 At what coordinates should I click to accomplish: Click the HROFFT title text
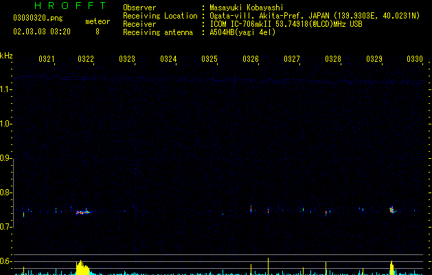(71, 5)
